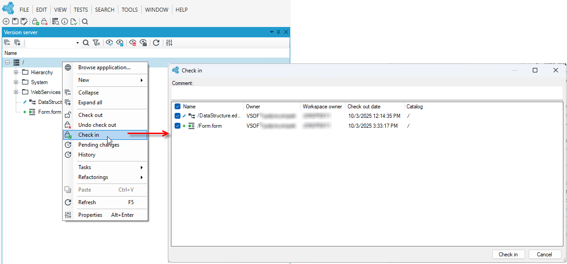Click Expand all icon in Version server toolbar
Viewport: 567px width, 264px height.
point(17,43)
